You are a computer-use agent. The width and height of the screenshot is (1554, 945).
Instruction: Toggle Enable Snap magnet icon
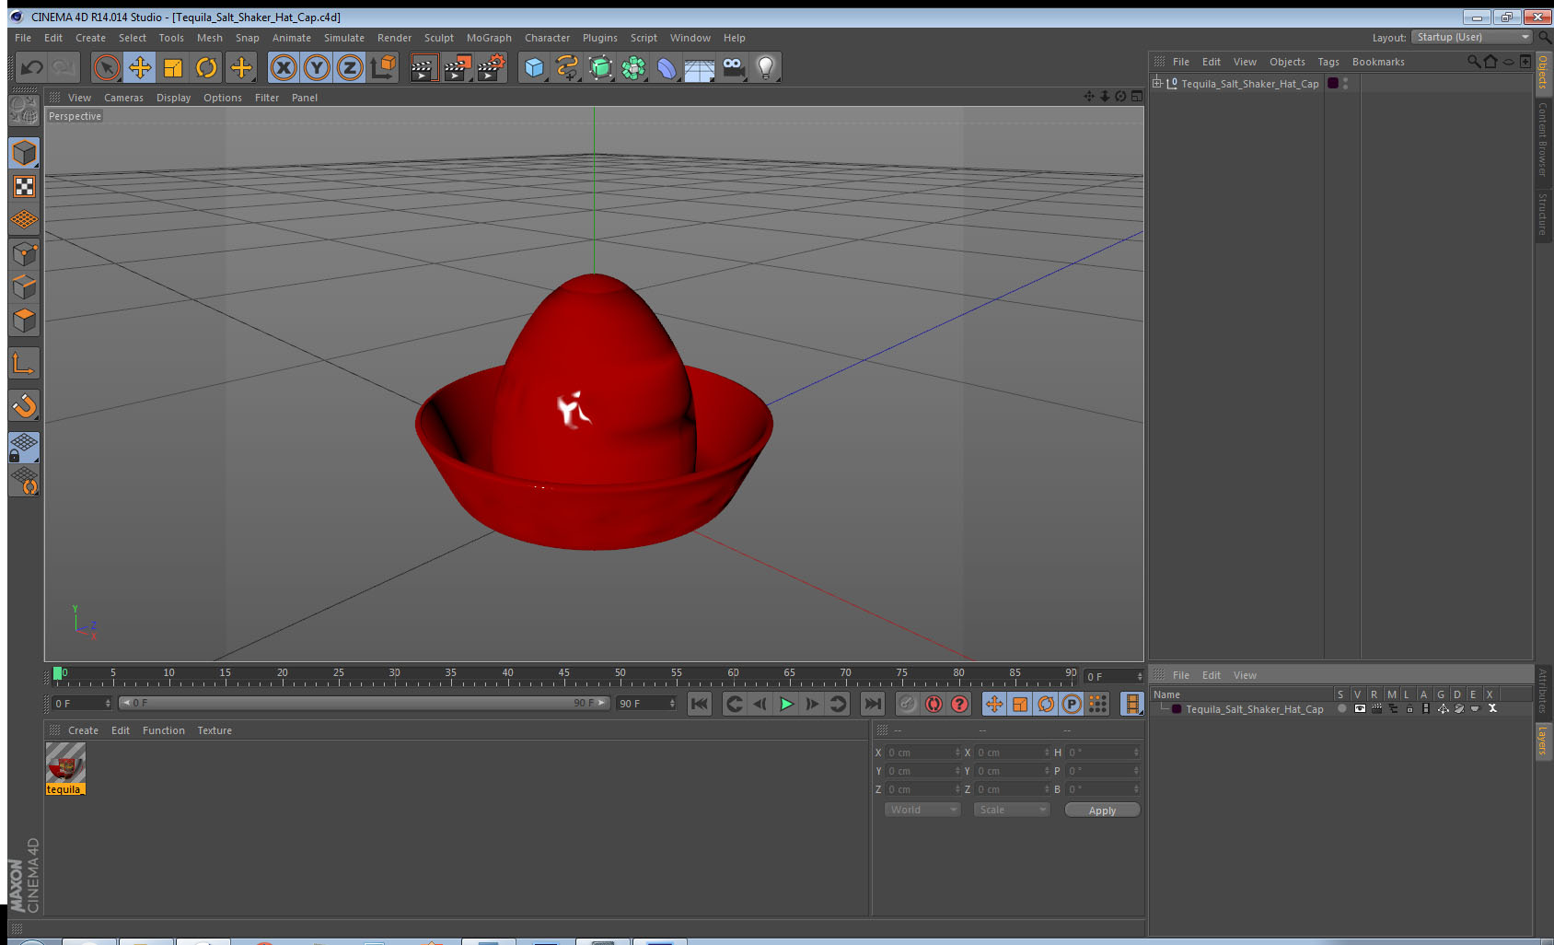24,405
